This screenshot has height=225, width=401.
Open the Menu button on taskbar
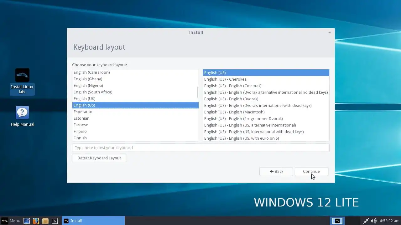[x=11, y=221]
